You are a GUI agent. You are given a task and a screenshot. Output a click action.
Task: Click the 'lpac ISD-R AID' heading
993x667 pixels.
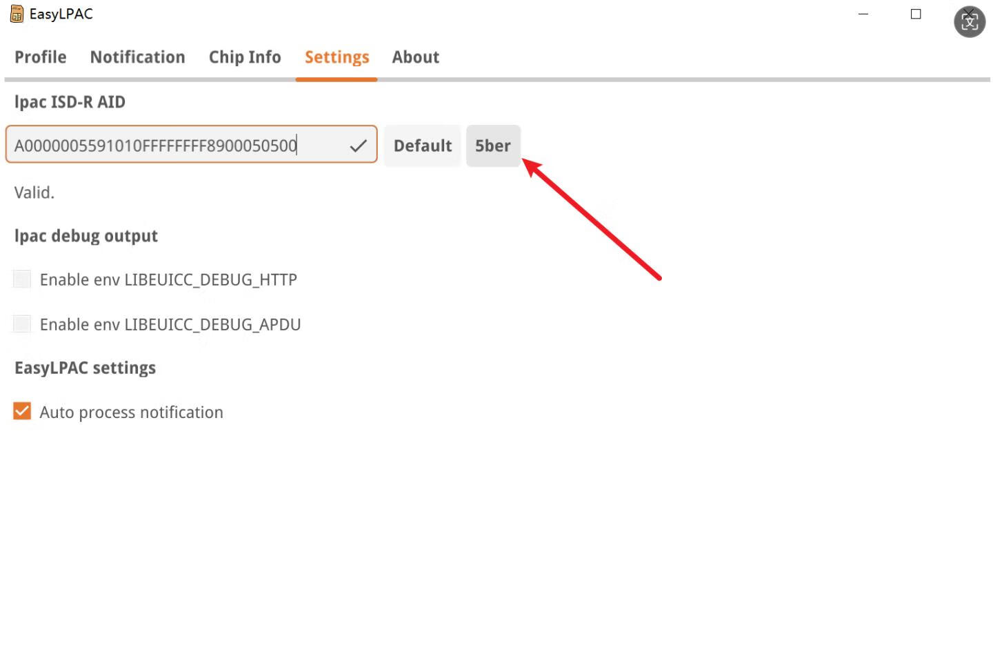(x=70, y=102)
